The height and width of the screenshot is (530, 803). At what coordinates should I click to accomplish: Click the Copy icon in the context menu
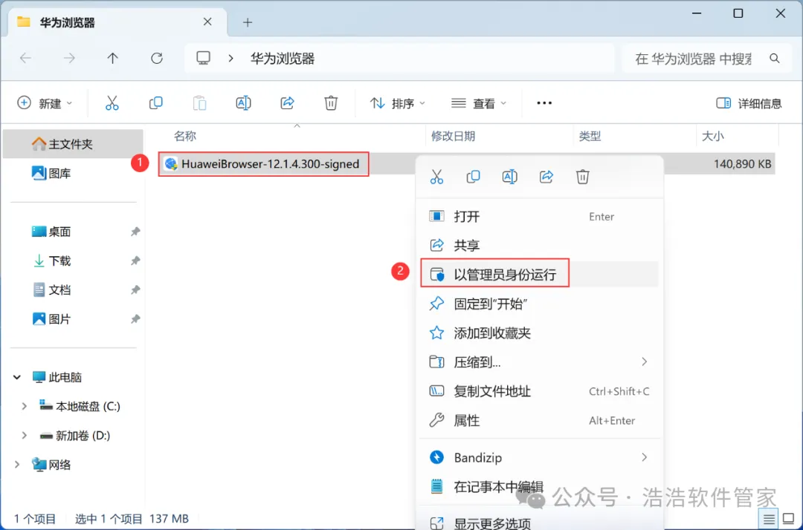(x=473, y=177)
